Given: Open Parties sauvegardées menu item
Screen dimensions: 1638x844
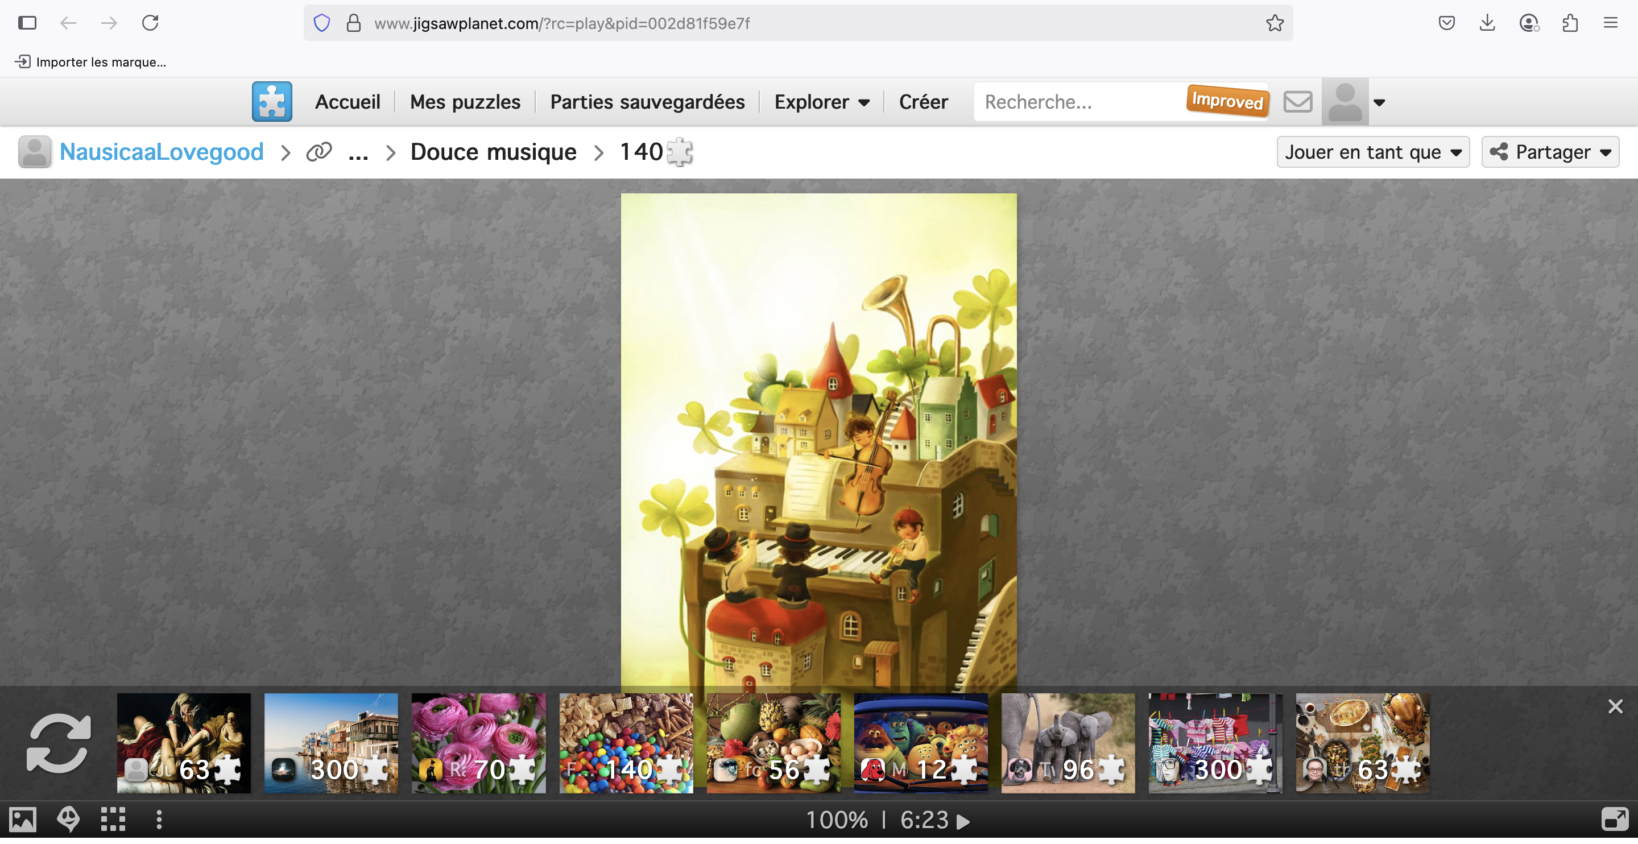Looking at the screenshot, I should (647, 102).
